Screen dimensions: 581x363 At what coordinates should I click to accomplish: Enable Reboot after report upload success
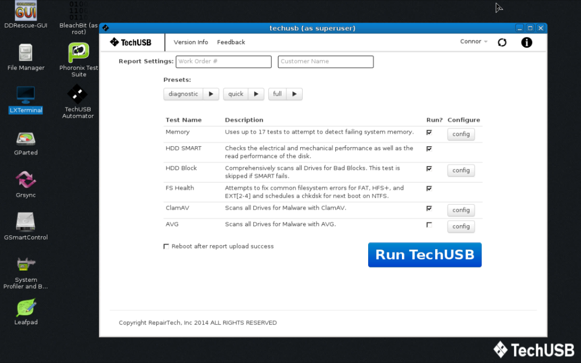(166, 247)
